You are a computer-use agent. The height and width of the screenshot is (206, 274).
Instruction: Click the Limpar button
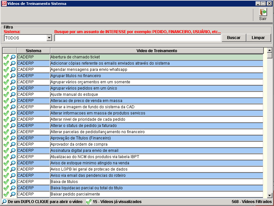click(x=258, y=38)
